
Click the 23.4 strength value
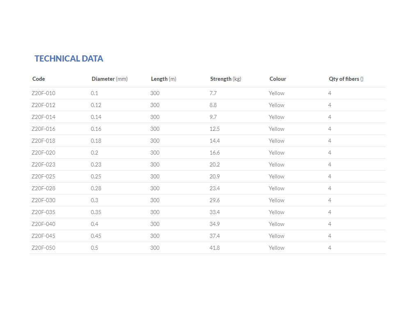215,188
